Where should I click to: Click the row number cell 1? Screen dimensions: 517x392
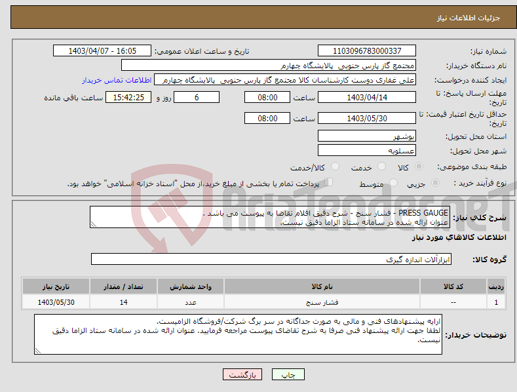(x=496, y=302)
